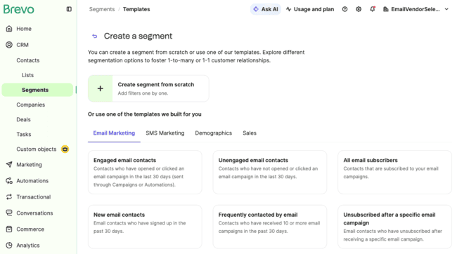The height and width of the screenshot is (254, 457).
Task: Click the 'Add filters one by one.' text
Action: [143, 93]
